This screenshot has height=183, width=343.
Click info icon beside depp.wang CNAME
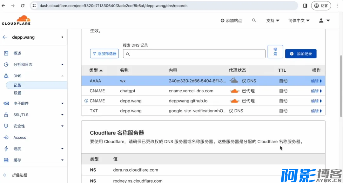pyautogui.click(x=86, y=101)
